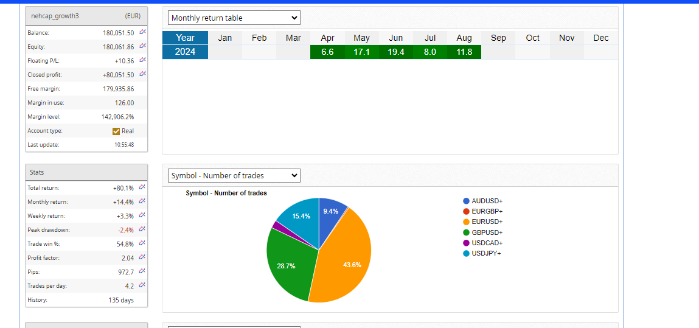The height and width of the screenshot is (328, 699).
Task: Click EURUSD+ orange legend swatch
Action: (466, 222)
